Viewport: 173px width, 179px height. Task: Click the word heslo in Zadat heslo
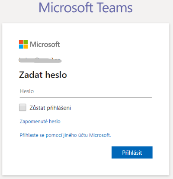[56, 75]
